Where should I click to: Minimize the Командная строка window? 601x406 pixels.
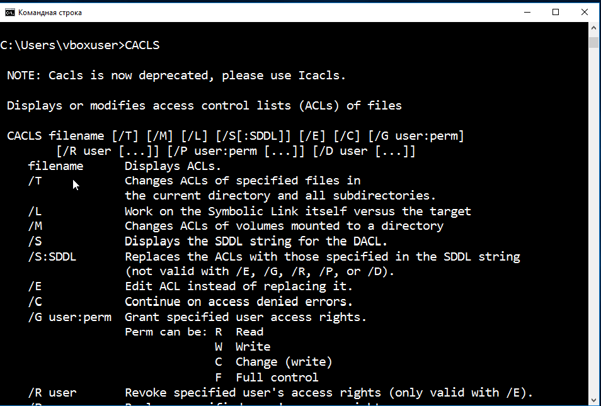coord(527,12)
